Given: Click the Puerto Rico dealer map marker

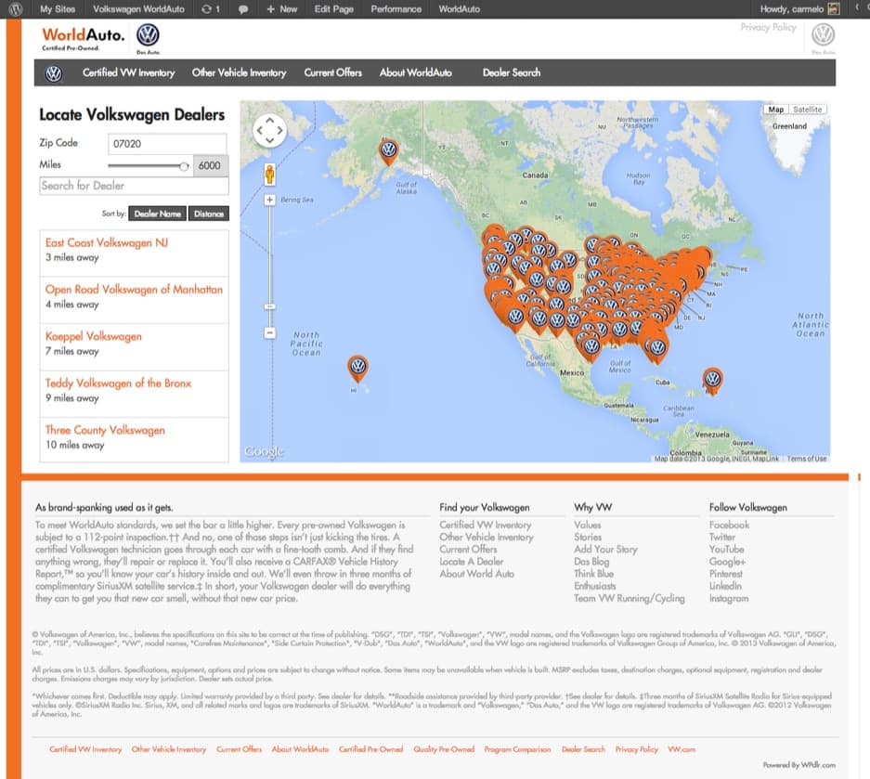Looking at the screenshot, I should pyautogui.click(x=712, y=381).
